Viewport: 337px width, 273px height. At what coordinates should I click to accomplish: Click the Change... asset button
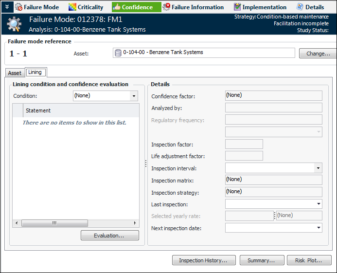(318, 54)
